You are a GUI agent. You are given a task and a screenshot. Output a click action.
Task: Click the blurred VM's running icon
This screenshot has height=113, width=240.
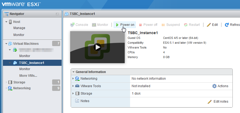[15, 50]
